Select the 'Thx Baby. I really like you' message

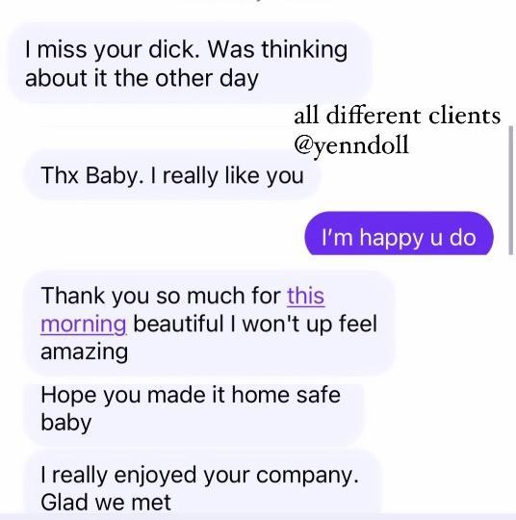pos(172,174)
